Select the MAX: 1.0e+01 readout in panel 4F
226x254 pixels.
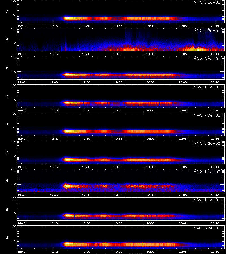[x=207, y=87]
